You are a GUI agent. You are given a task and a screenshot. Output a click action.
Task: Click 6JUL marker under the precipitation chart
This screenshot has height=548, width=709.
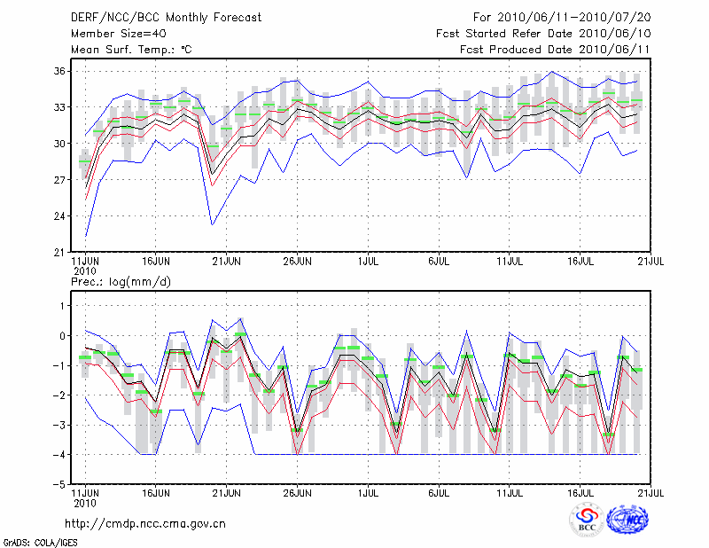point(439,495)
